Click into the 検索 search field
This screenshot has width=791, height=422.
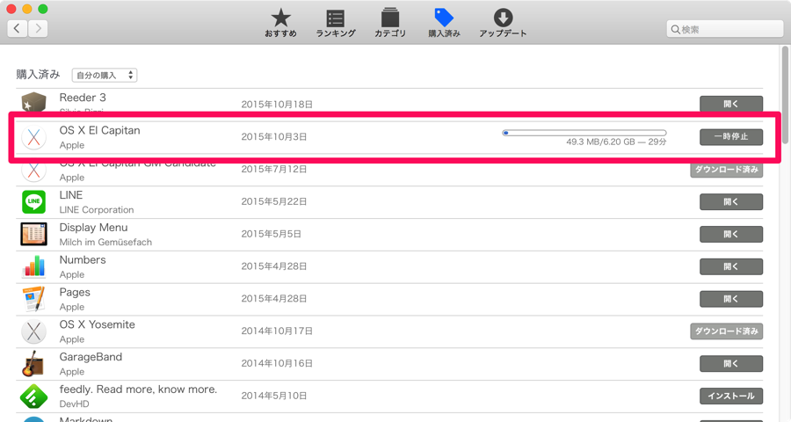[x=724, y=29]
